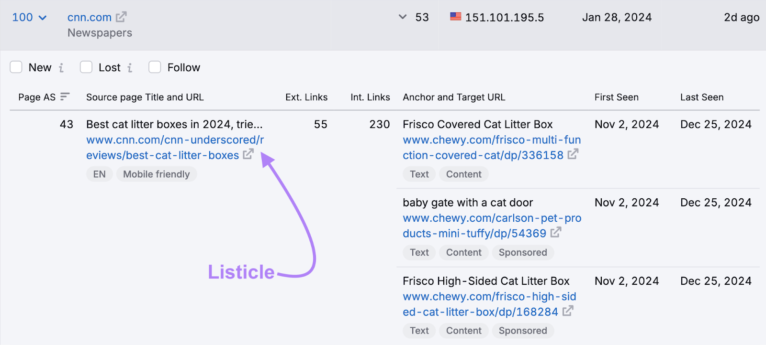Click the Text tag under Frisco Covered Cat Litter Box
This screenshot has width=766, height=345.
tap(418, 174)
